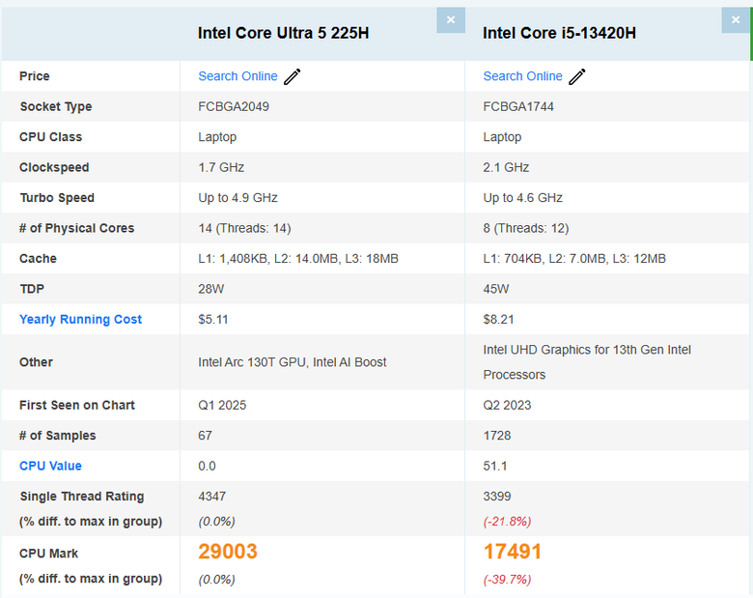Open Search Online link for i5-13420H
Image resolution: width=753 pixels, height=598 pixels.
click(x=522, y=76)
